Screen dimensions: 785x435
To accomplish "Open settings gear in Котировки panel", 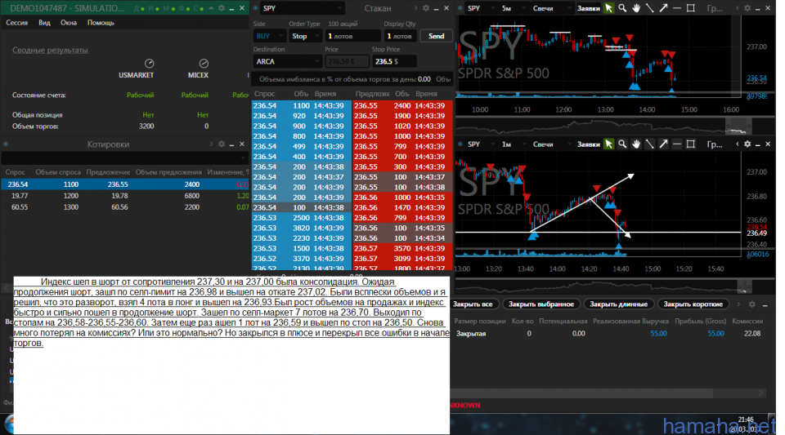I will click(x=222, y=144).
